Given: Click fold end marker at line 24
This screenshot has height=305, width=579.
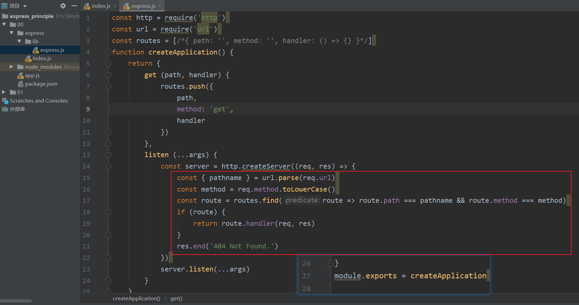Looking at the screenshot, I should [108, 280].
